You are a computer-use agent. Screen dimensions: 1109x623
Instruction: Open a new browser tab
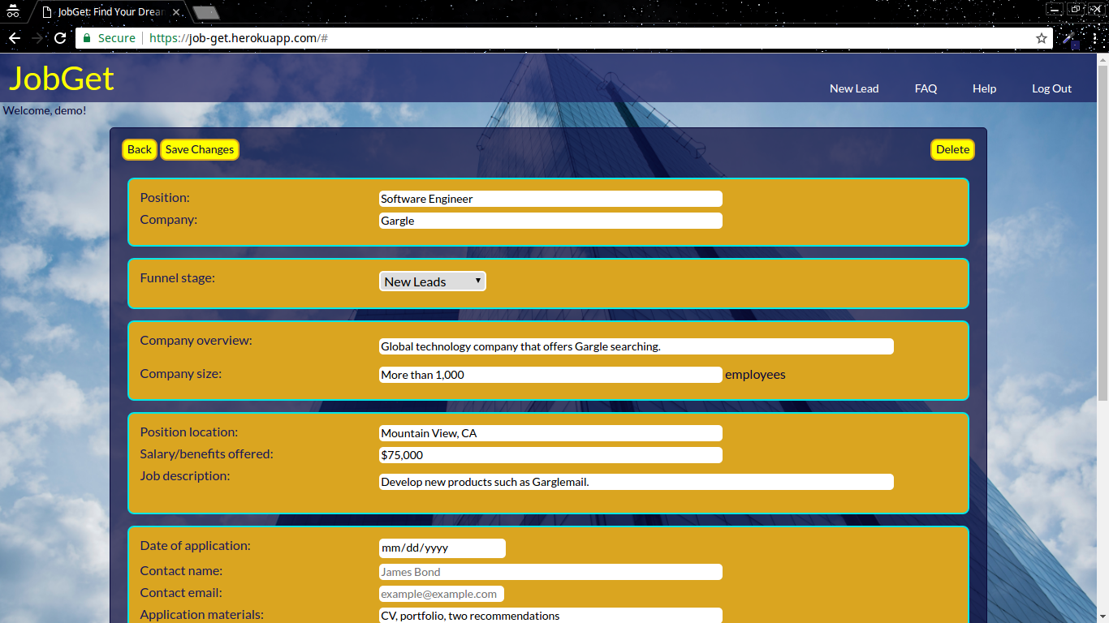(207, 12)
